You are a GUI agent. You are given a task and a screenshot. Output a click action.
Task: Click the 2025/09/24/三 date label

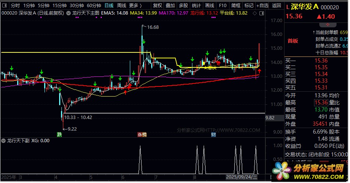pyautogui.click(x=241, y=177)
